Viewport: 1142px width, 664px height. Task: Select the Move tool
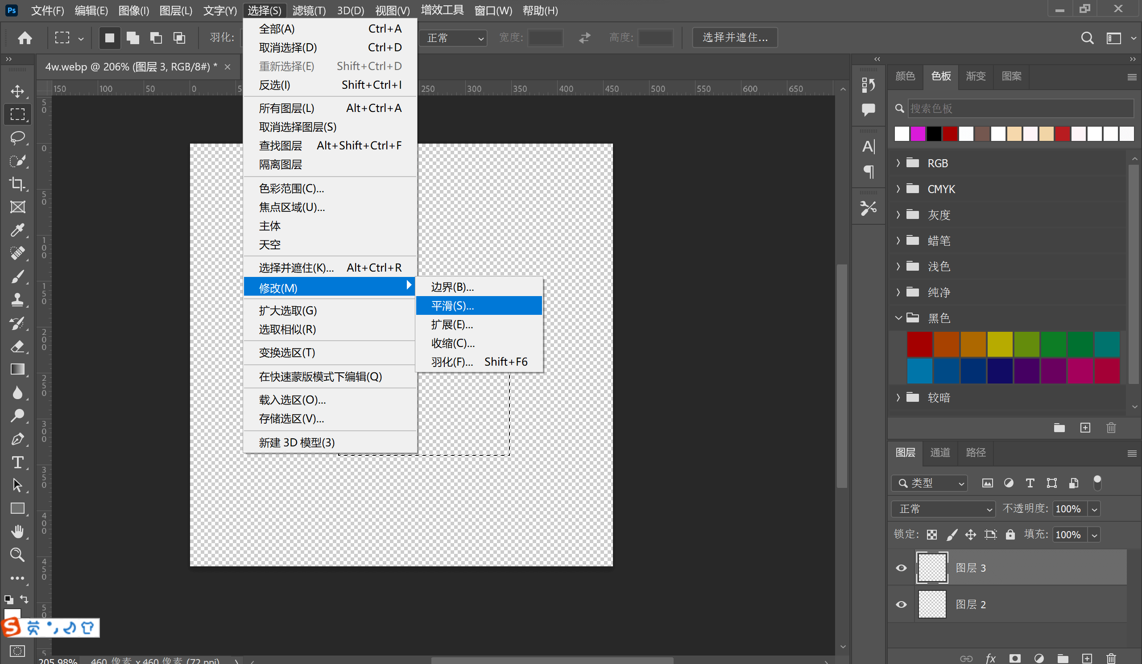[17, 91]
